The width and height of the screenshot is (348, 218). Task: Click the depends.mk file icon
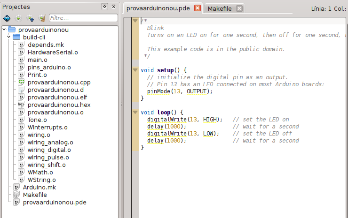tap(21, 45)
